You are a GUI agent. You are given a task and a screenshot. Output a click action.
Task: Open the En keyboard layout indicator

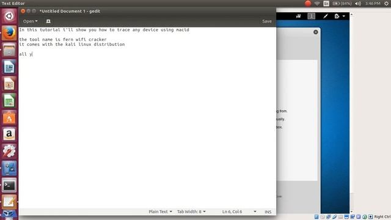326,3
